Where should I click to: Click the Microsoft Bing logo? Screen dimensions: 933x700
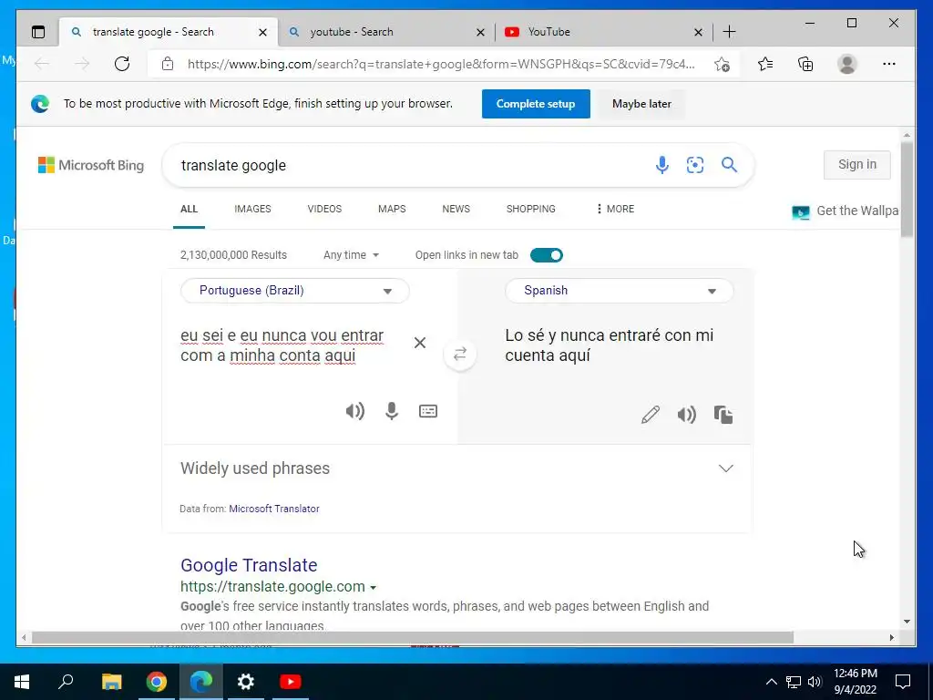click(91, 165)
